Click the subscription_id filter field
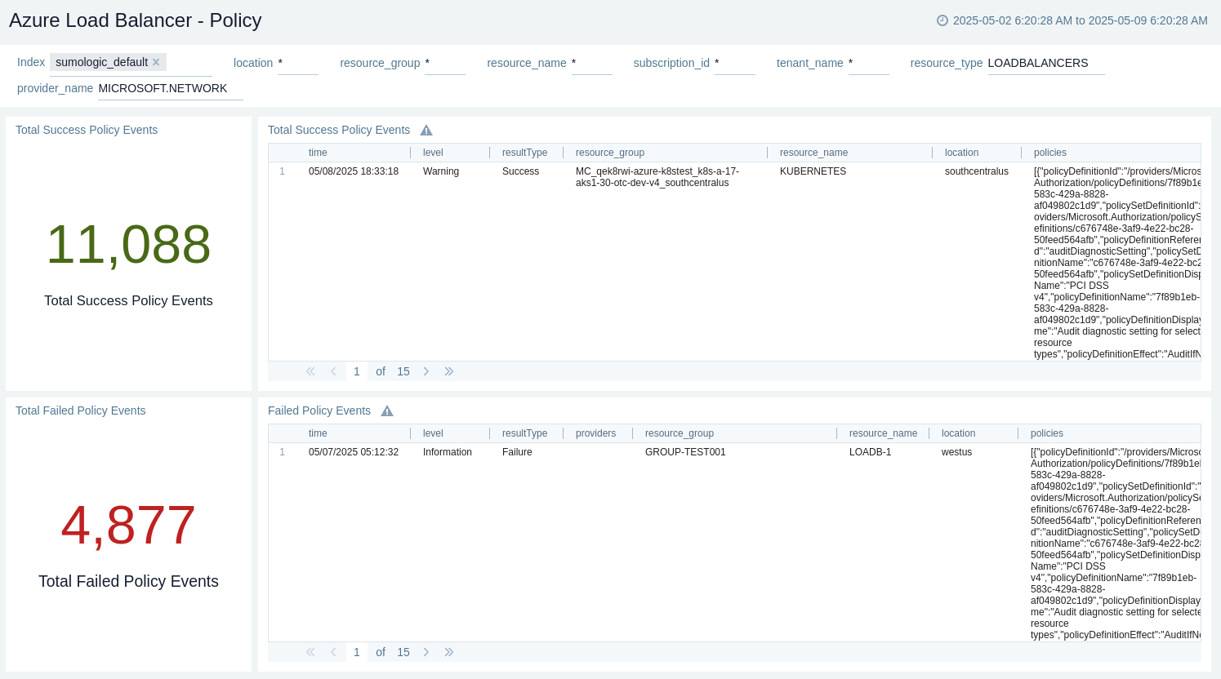The image size is (1221, 679). (735, 63)
